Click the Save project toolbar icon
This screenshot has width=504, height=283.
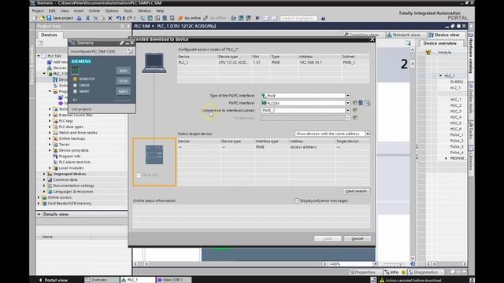point(49,18)
